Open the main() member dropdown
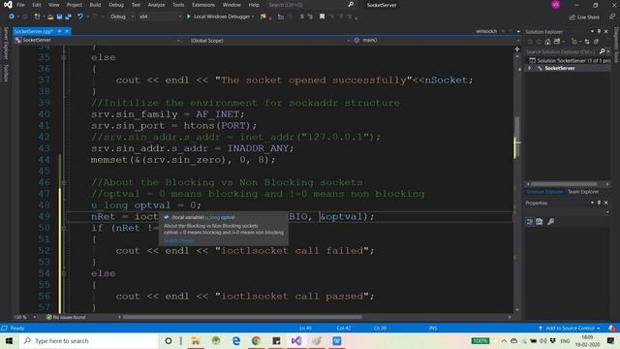Viewport: 620px width, 349px height. pyautogui.click(x=436, y=40)
